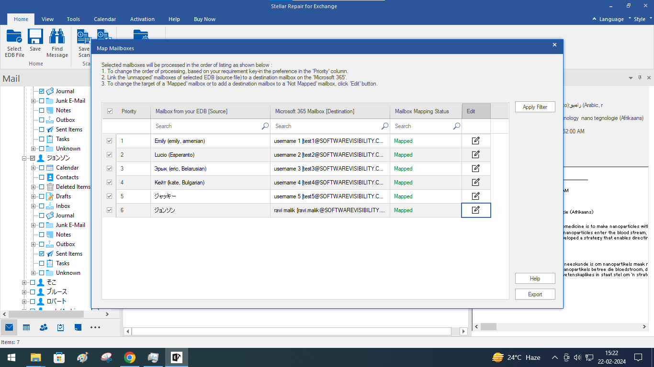Check the Inbox folder checkbox in the tree
This screenshot has width=654, height=367.
click(42, 206)
